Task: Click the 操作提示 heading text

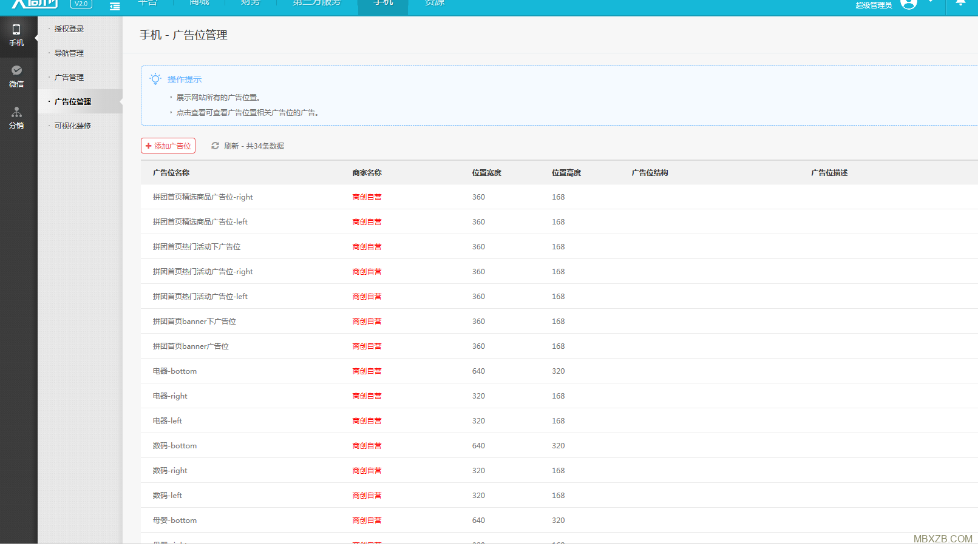Action: click(185, 79)
